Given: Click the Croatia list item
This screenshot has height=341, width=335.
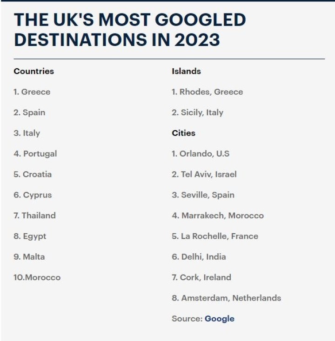Looking at the screenshot, I should [x=33, y=174].
